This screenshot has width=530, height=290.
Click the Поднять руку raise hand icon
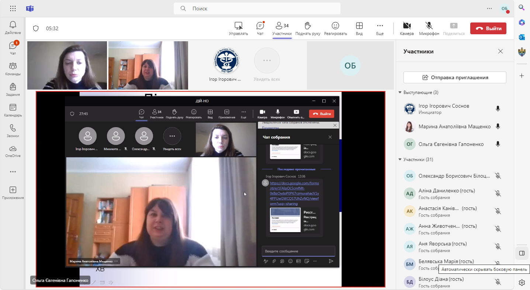click(x=307, y=28)
